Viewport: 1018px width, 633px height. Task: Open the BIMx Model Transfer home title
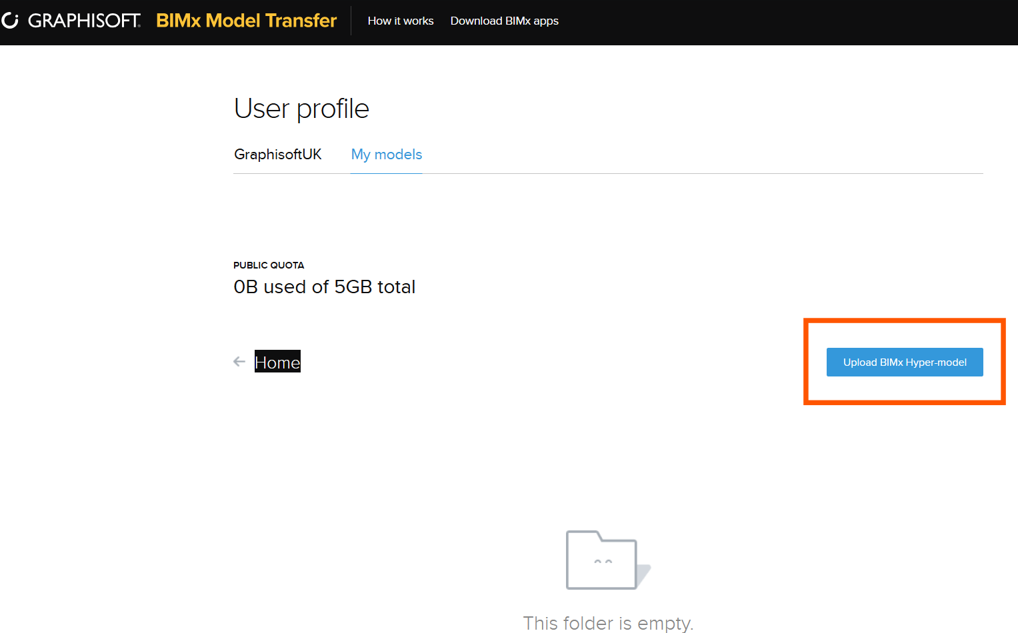(x=246, y=21)
